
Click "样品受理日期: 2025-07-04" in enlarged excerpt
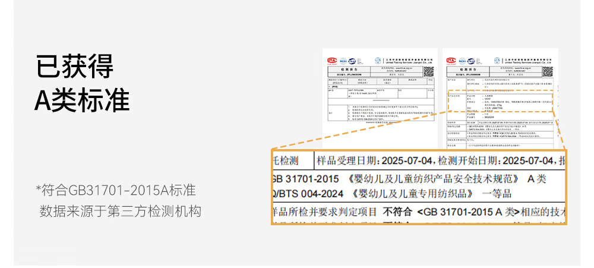click(374, 160)
